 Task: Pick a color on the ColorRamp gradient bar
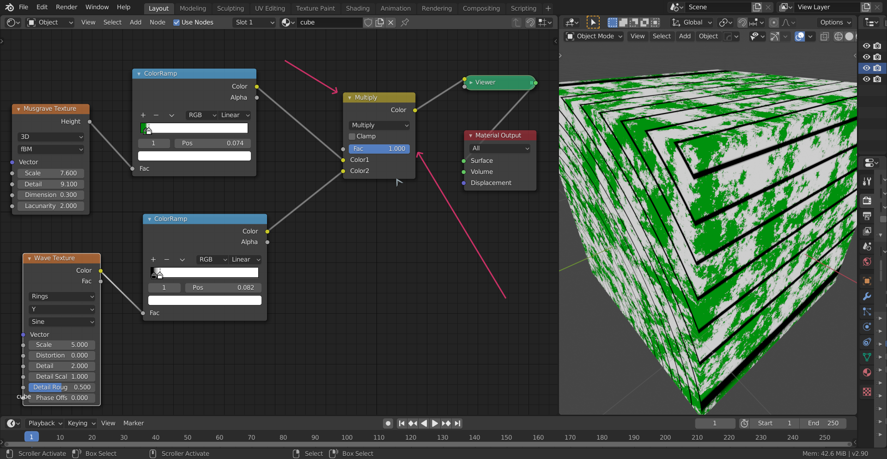(194, 128)
